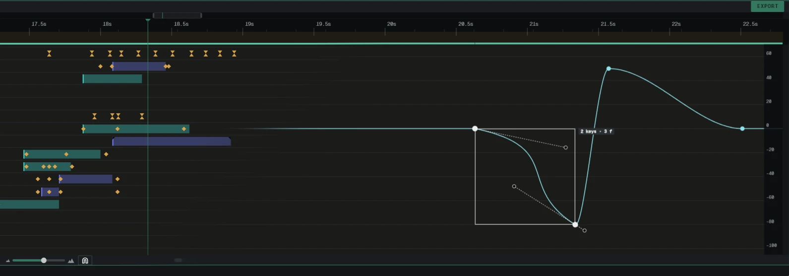789x276 pixels.
Task: Toggle the magnet snapping button
Action: point(85,261)
